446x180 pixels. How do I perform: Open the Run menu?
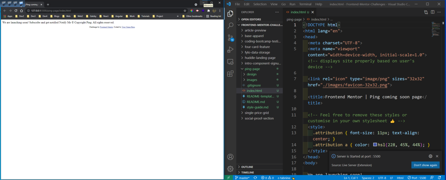pyautogui.click(x=292, y=4)
